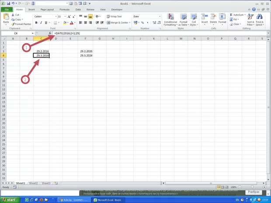Expand the Calibri font name dropdown
This screenshot has height=203, width=271.
(x=56, y=17)
